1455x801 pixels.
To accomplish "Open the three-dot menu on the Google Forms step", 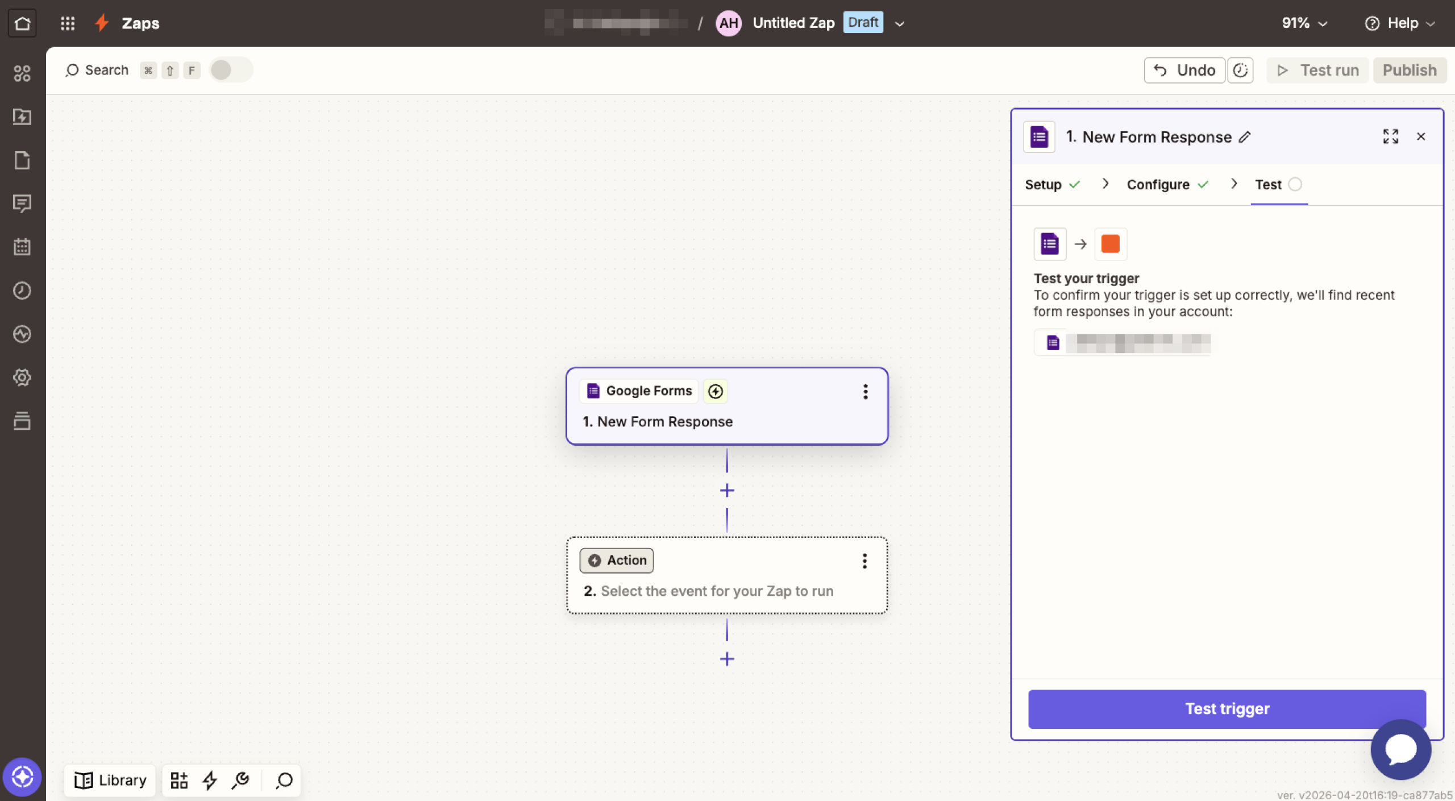I will pos(865,392).
